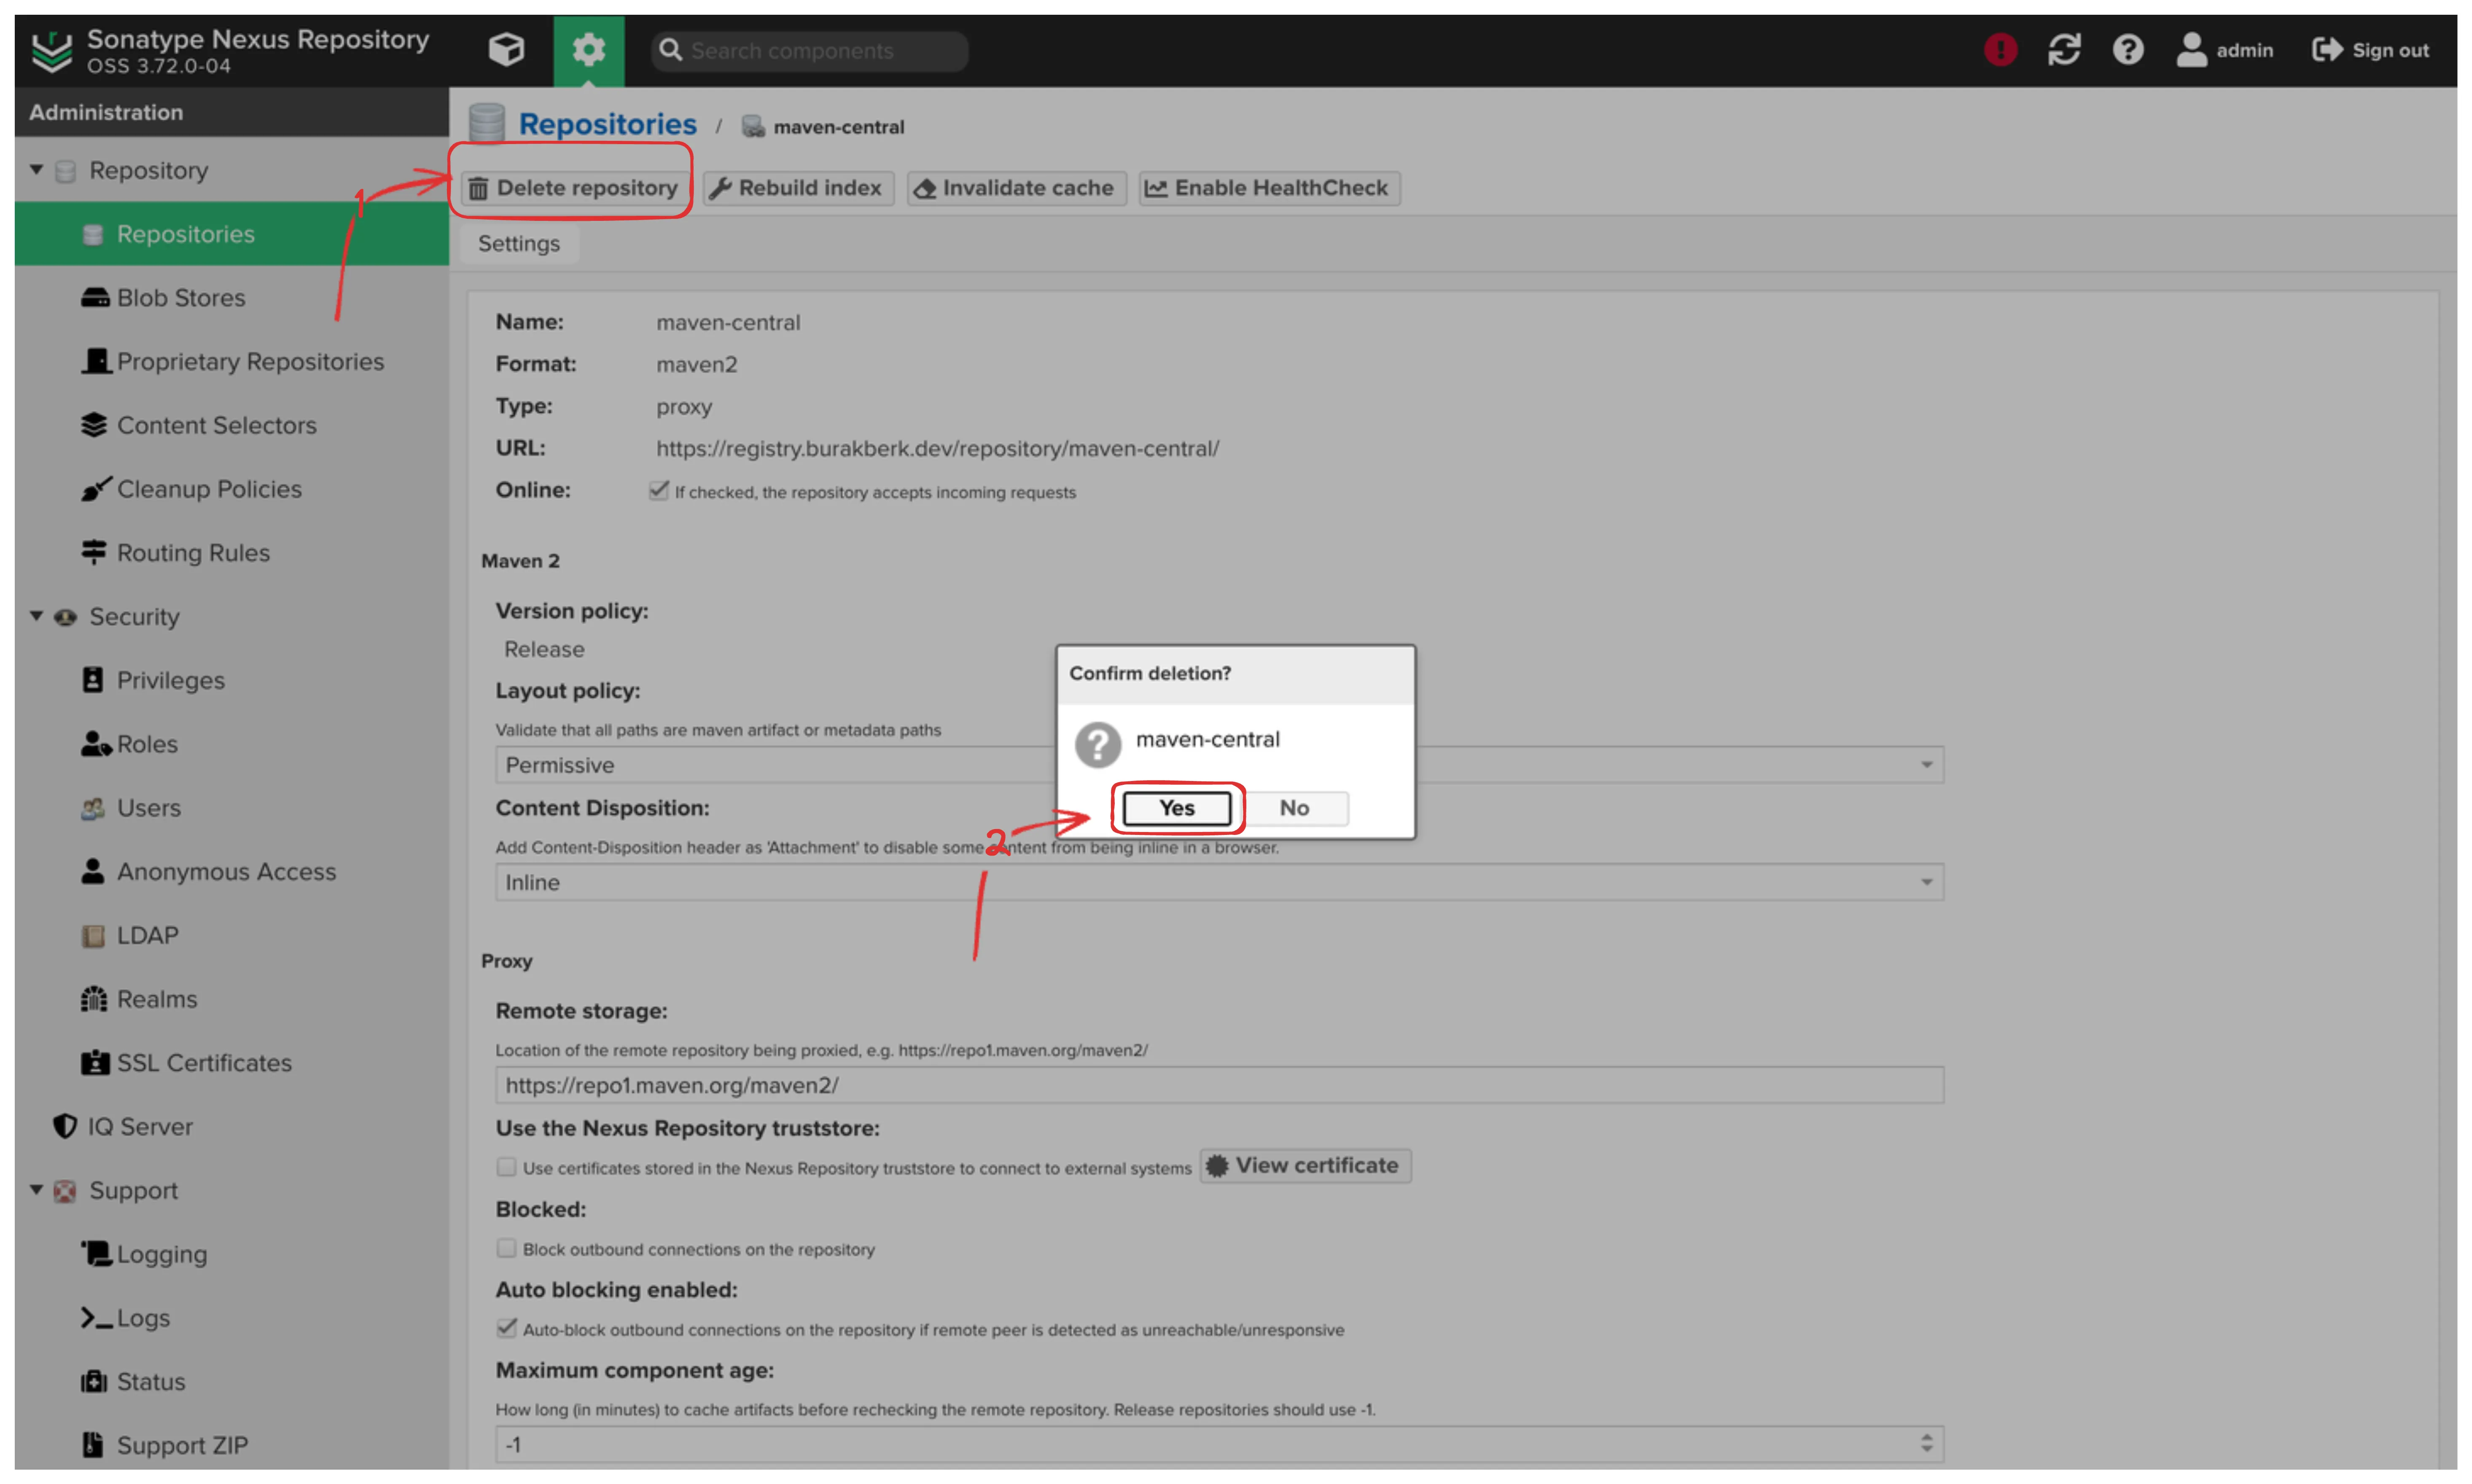Click the repository URL text

point(937,448)
